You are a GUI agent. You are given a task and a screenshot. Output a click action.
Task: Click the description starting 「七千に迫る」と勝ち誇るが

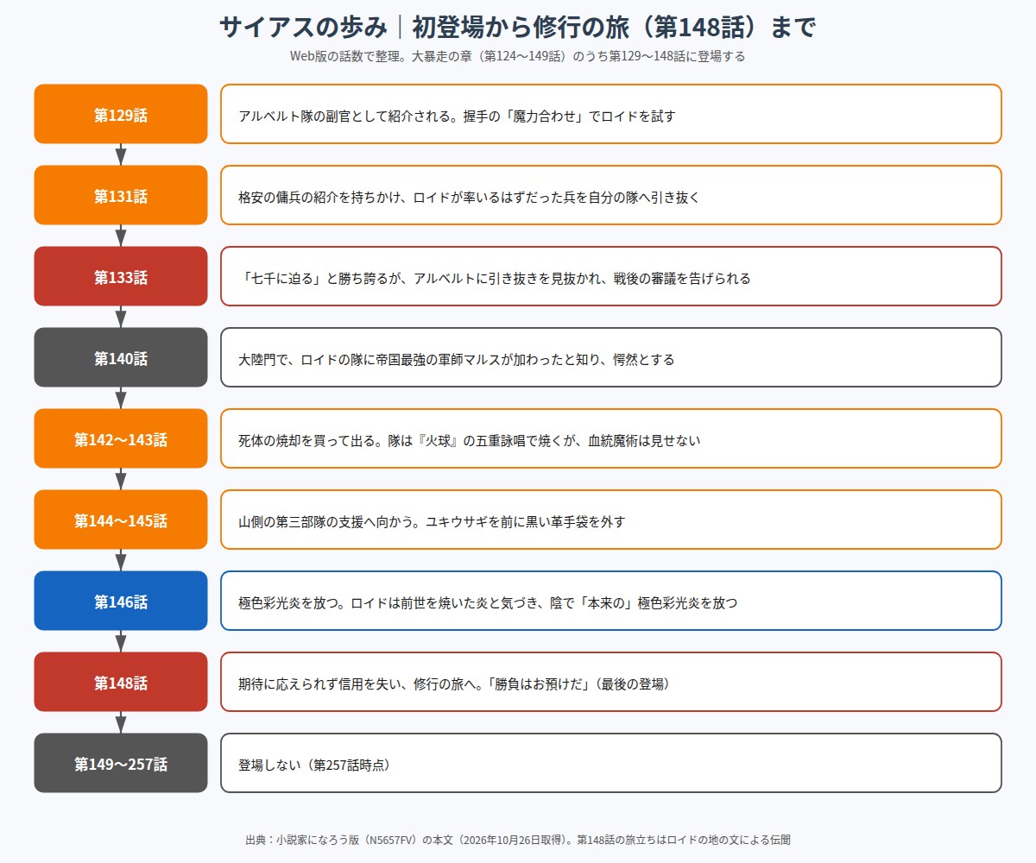click(611, 276)
